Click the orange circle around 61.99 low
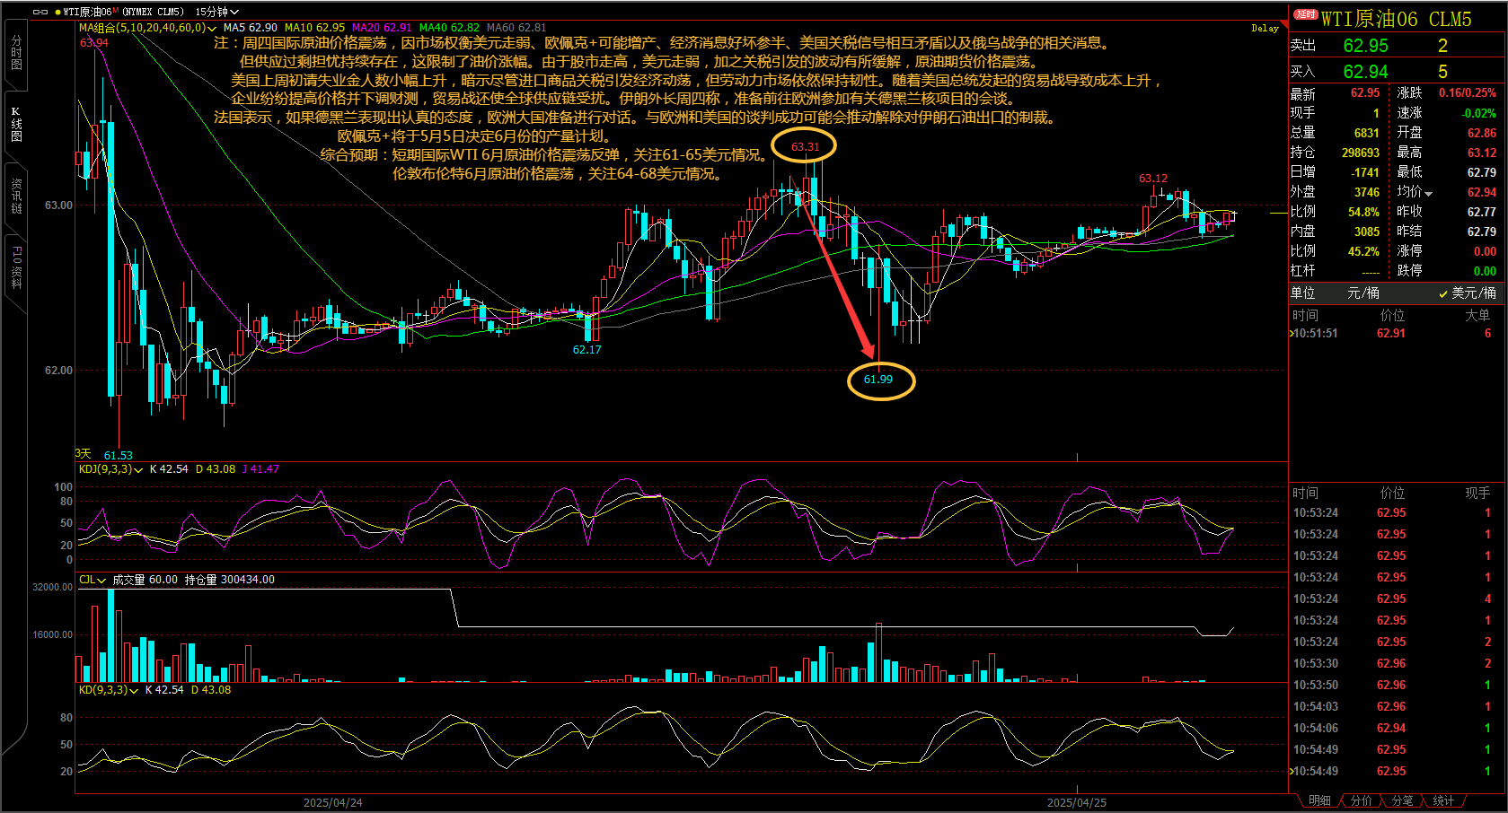The image size is (1508, 813). (881, 380)
